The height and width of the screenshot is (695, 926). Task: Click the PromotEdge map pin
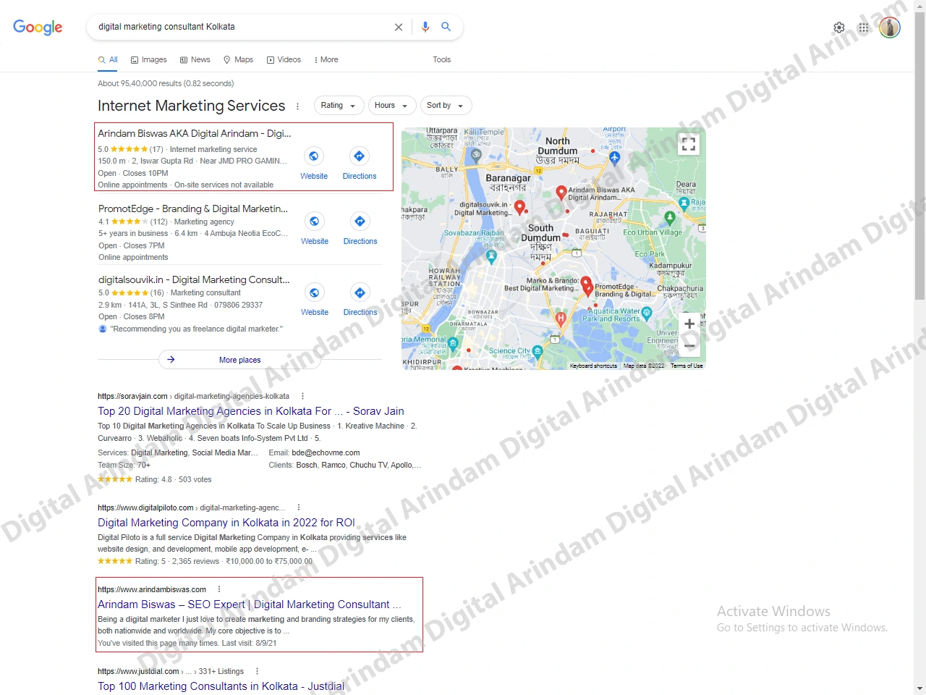click(587, 290)
